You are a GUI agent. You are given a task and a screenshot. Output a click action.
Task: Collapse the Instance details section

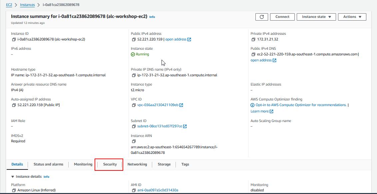(x=13, y=177)
